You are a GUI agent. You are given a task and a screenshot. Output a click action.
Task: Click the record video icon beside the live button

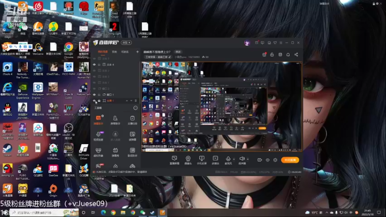point(260,160)
